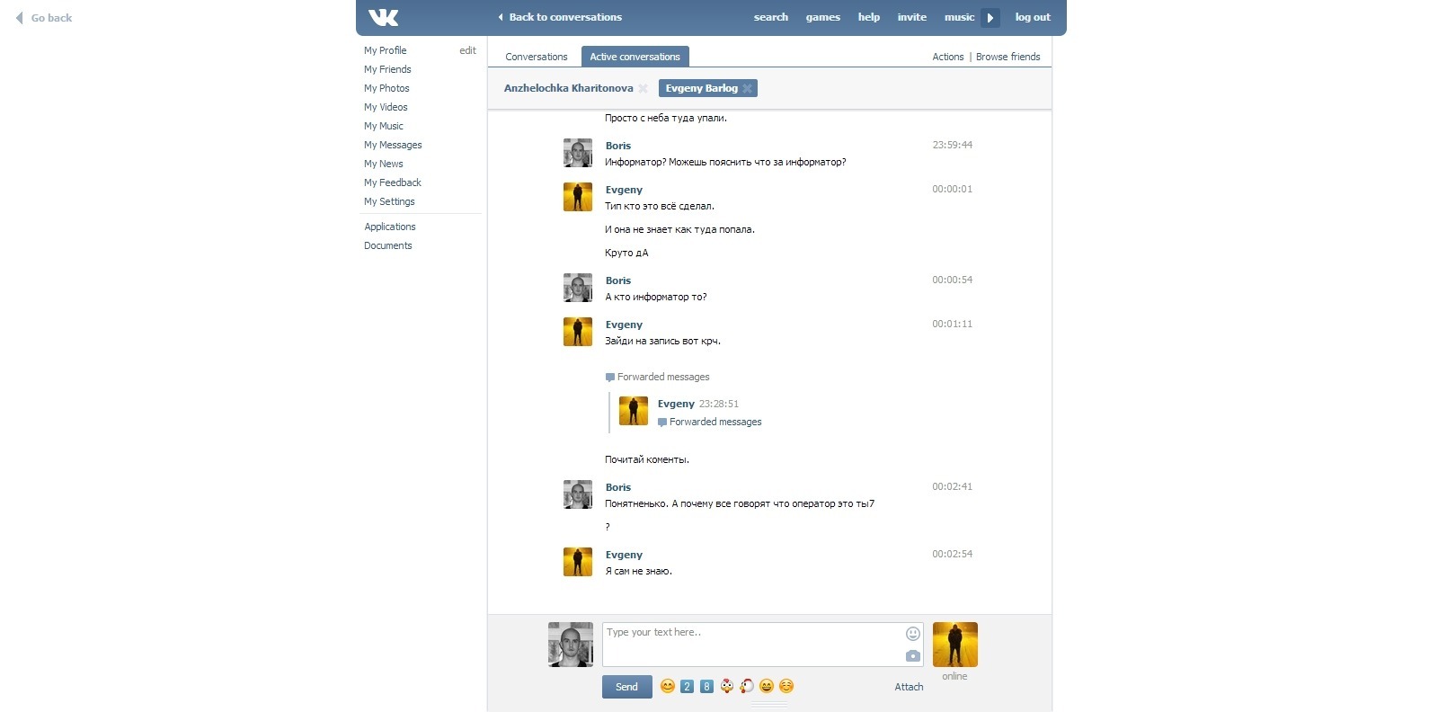This screenshot has height=712, width=1438.
Task: Open Documents in the sidebar
Action: [388, 245]
